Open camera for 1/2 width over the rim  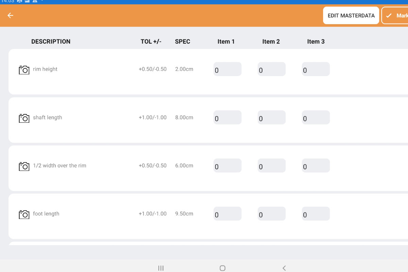[x=24, y=166]
